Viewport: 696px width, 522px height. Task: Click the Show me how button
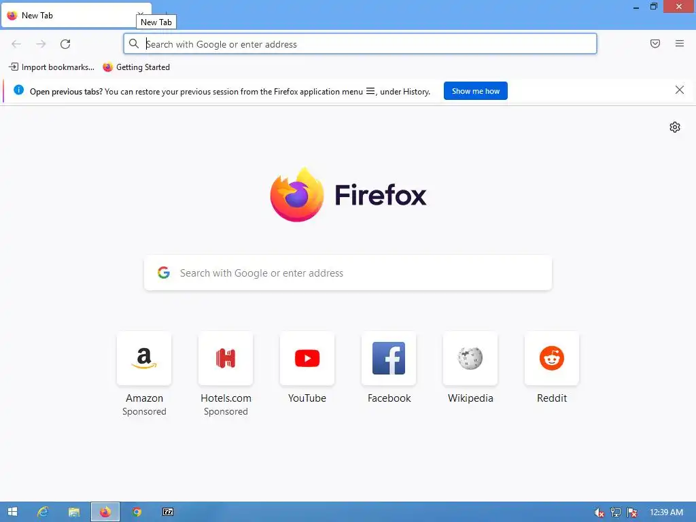(475, 91)
